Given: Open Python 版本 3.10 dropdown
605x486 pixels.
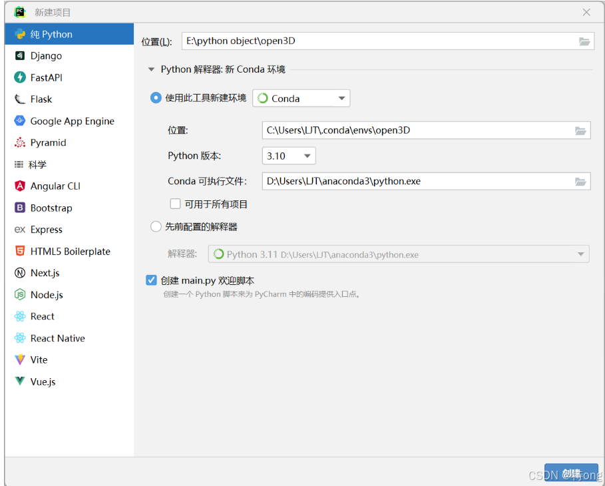Looking at the screenshot, I should click(x=289, y=156).
